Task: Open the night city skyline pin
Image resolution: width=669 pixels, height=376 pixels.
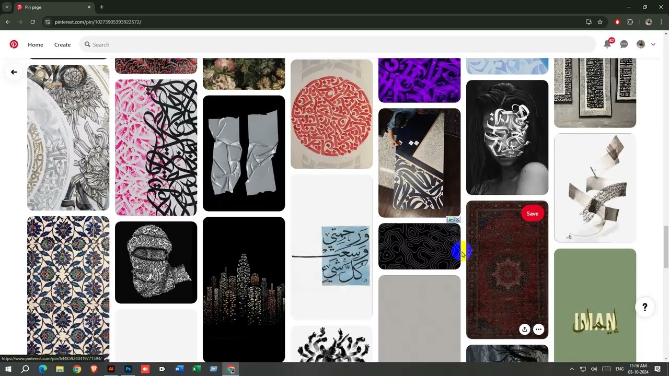Action: [x=244, y=289]
